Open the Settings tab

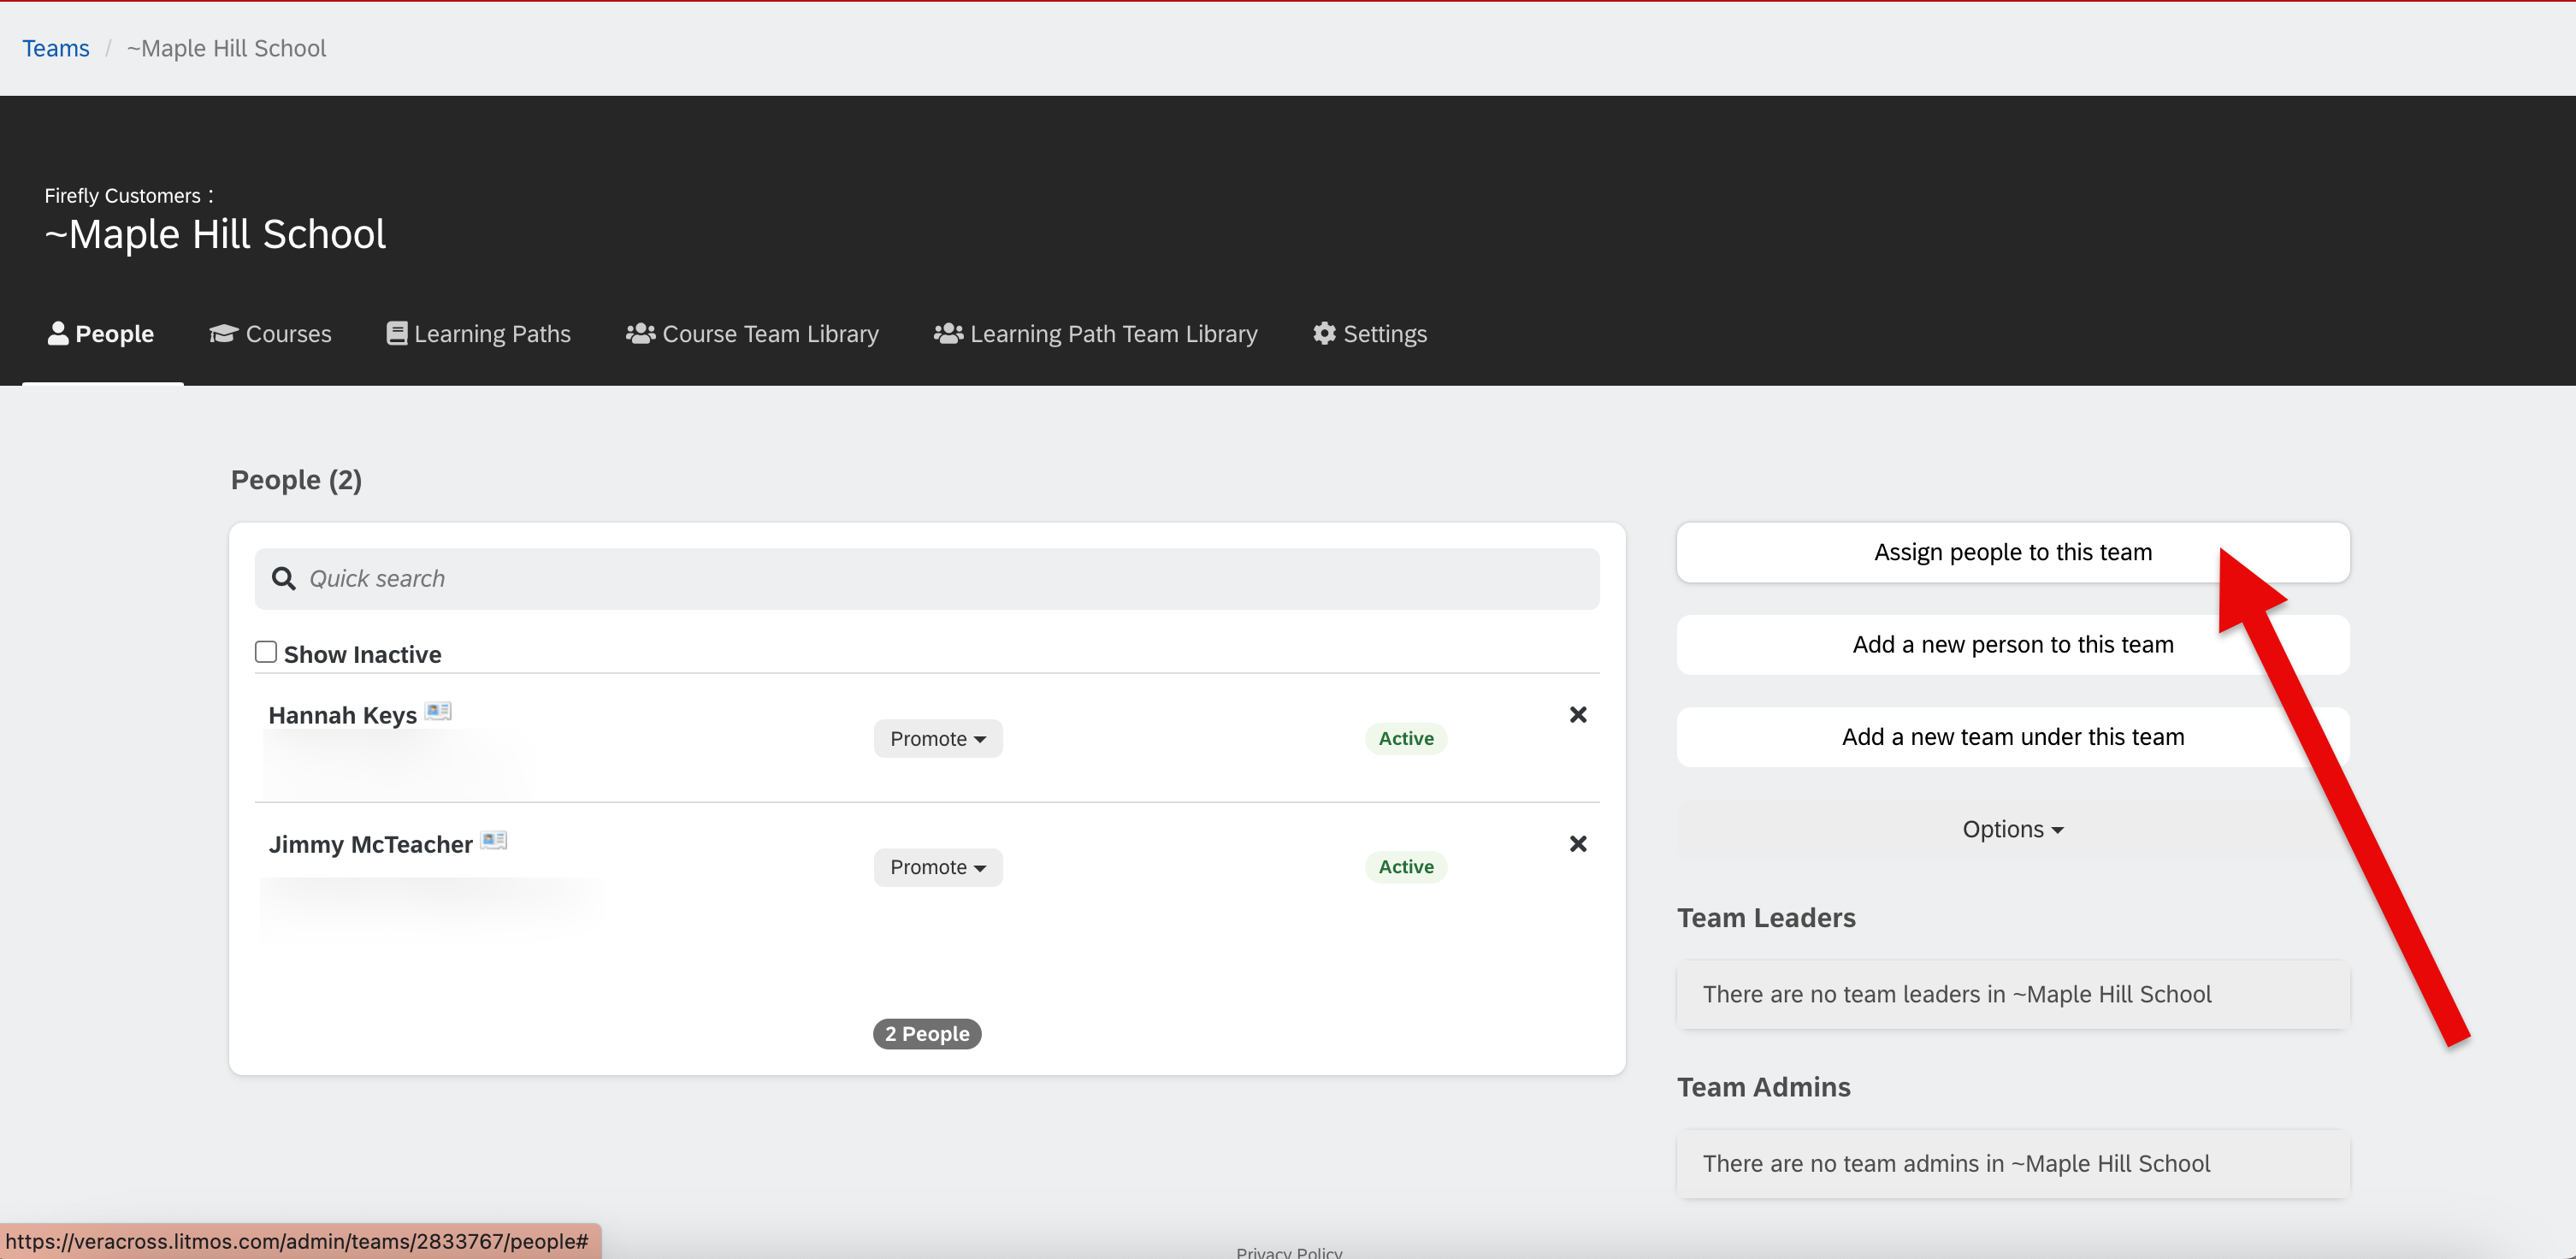1370,334
